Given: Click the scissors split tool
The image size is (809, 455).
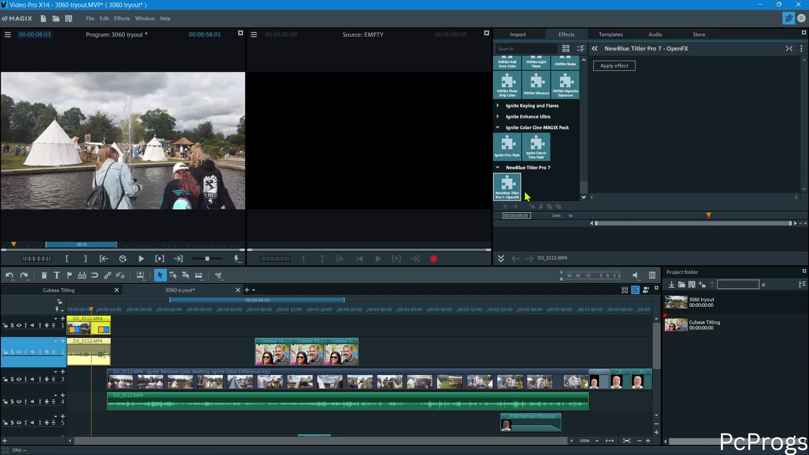Looking at the screenshot, I should [x=218, y=276].
